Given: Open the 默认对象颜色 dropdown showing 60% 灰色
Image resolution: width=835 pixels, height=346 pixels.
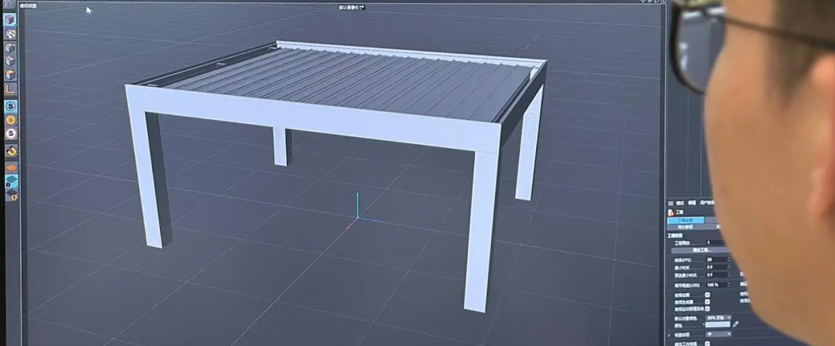Looking at the screenshot, I should coord(718,317).
